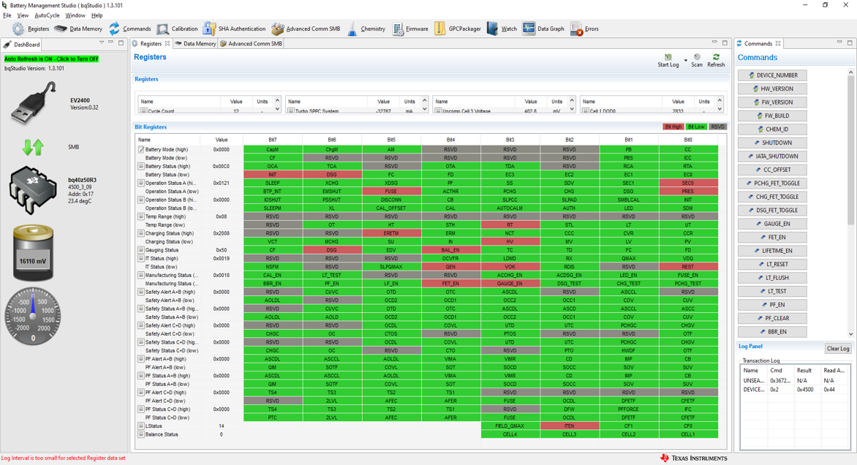Open the View menu

coord(23,15)
